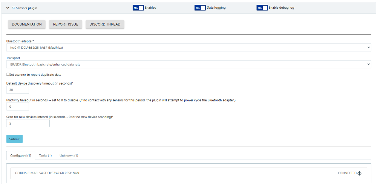Collapse the BT Sensors plugin section chevron
The width and height of the screenshot is (377, 184).
[x=8, y=8]
